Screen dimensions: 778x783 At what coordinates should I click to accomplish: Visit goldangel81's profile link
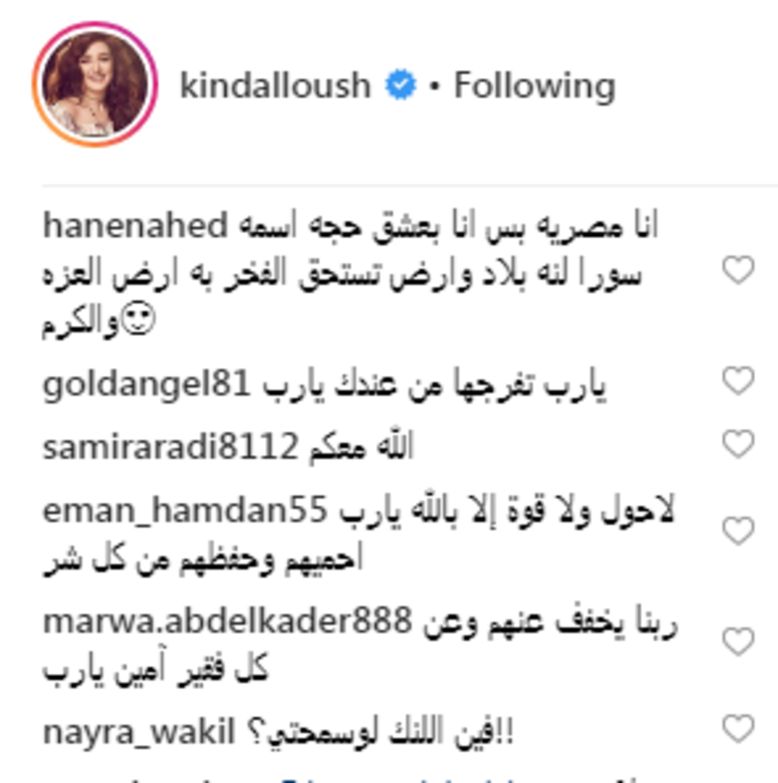coord(147,384)
